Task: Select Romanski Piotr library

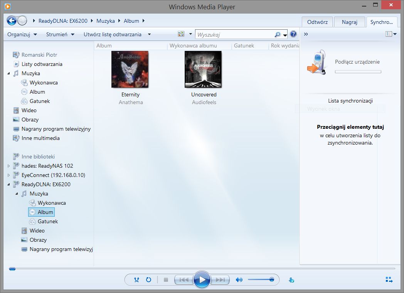Action: [x=39, y=55]
